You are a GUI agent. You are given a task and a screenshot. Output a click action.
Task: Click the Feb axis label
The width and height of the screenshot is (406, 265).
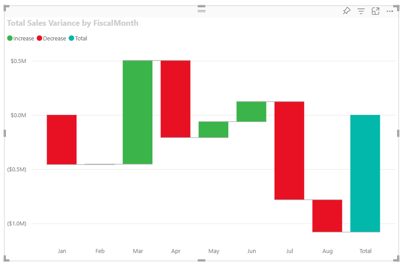(100, 251)
